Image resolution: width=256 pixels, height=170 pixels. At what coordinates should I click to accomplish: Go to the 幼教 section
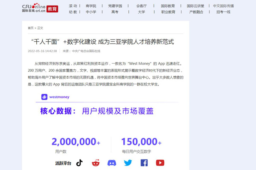[x=73, y=12]
